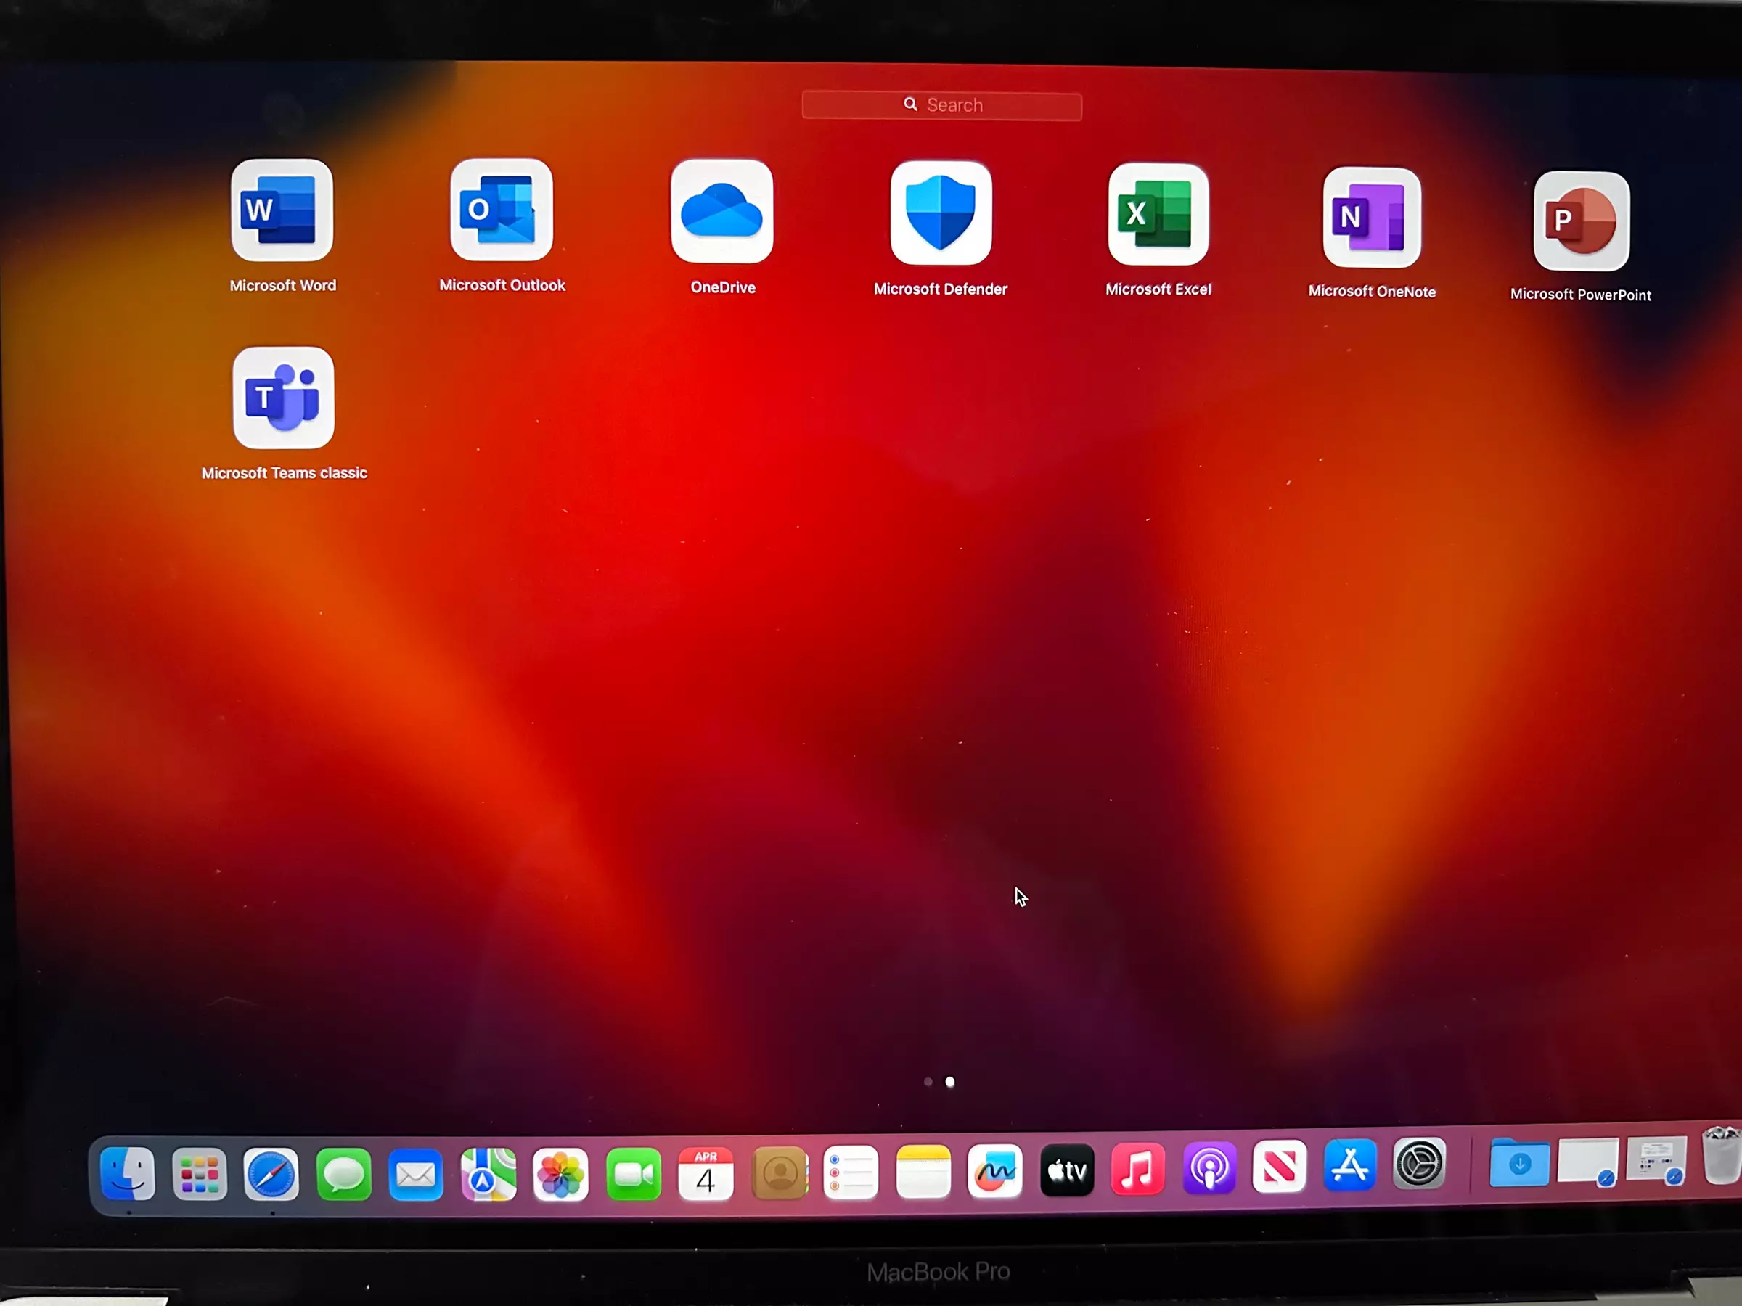Open Microsoft Excel from Launchpad

click(x=1158, y=214)
